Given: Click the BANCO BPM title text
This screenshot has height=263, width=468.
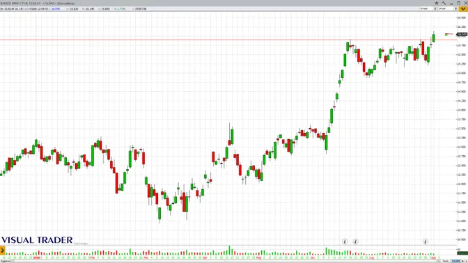Looking at the screenshot, I should click(10, 3).
